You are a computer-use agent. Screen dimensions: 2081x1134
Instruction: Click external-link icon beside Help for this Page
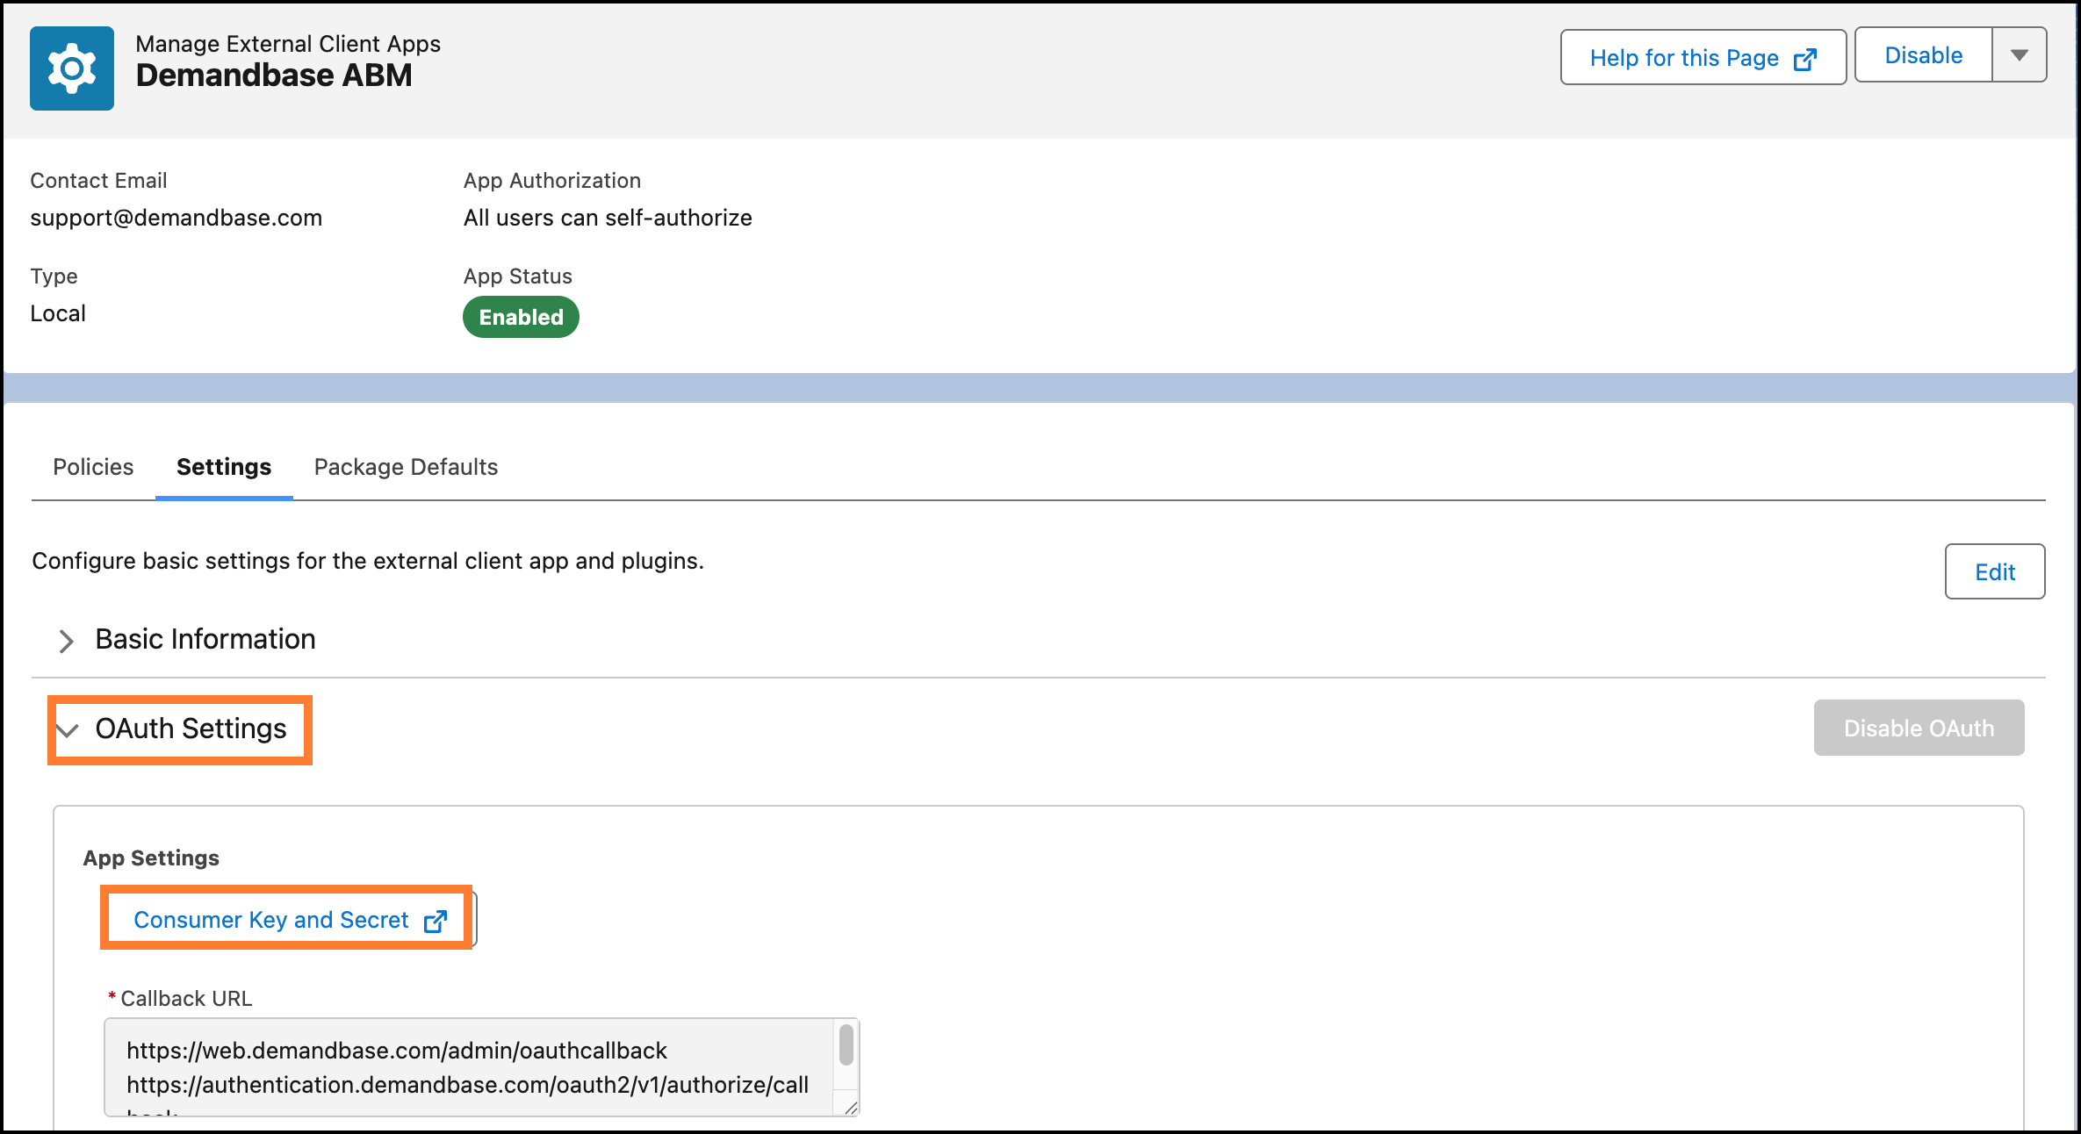point(1804,59)
